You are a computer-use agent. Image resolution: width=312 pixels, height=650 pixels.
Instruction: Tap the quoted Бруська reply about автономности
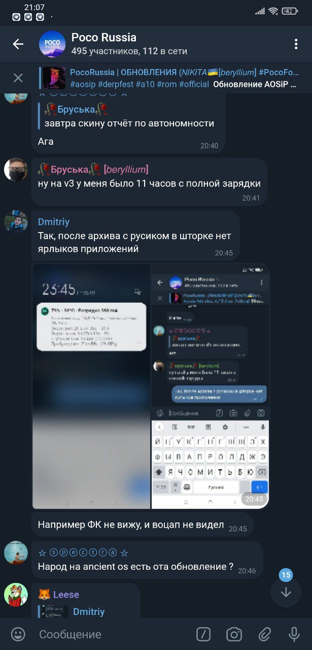point(126,116)
